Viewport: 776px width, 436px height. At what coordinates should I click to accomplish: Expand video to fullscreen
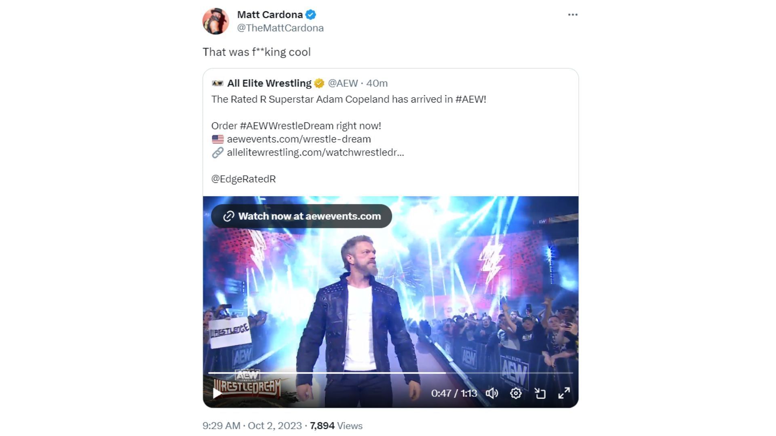pyautogui.click(x=564, y=393)
